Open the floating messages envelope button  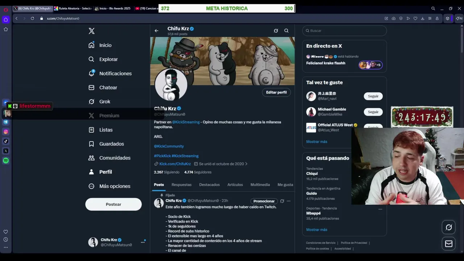449,244
